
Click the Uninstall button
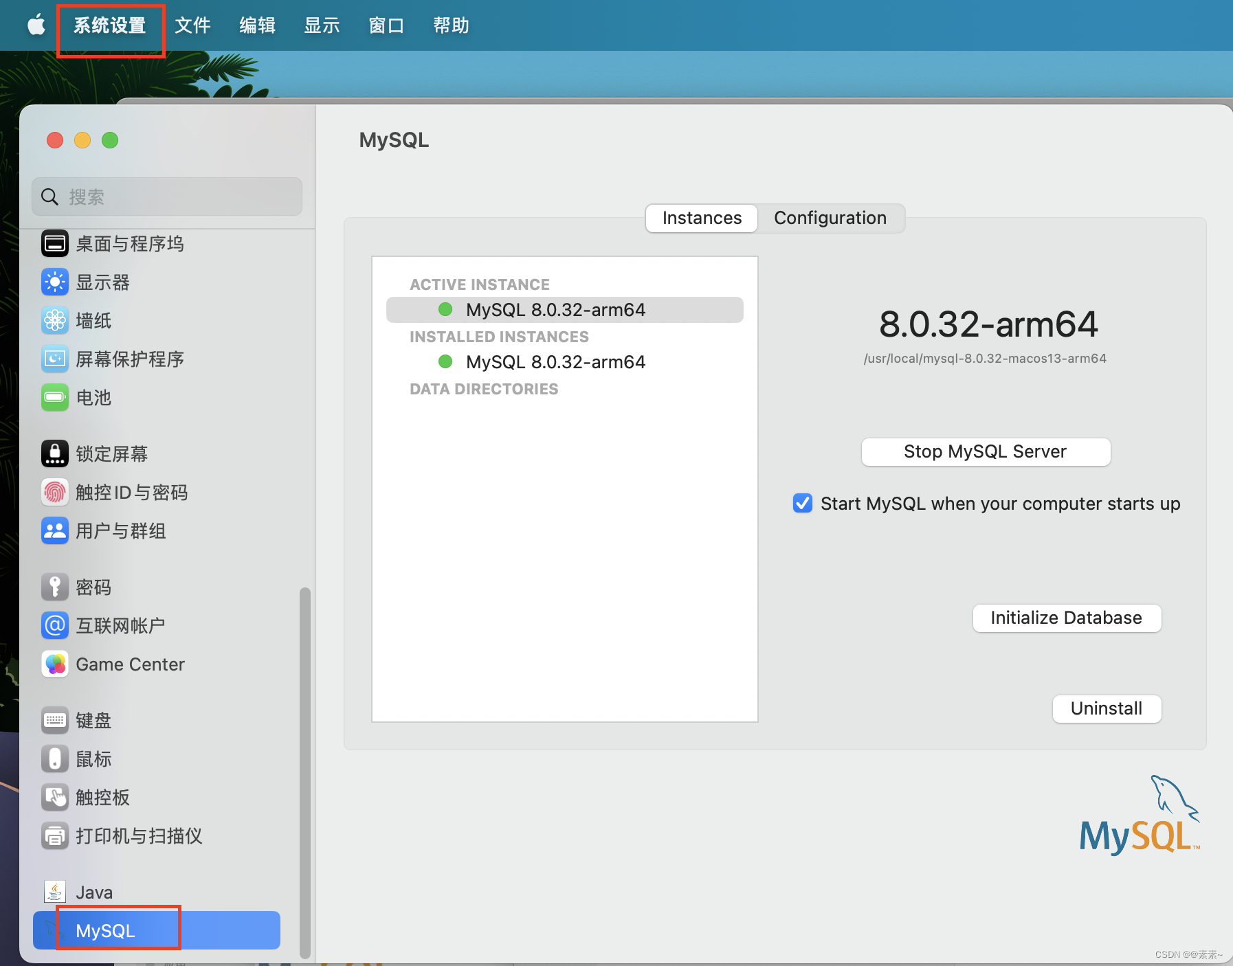1107,708
